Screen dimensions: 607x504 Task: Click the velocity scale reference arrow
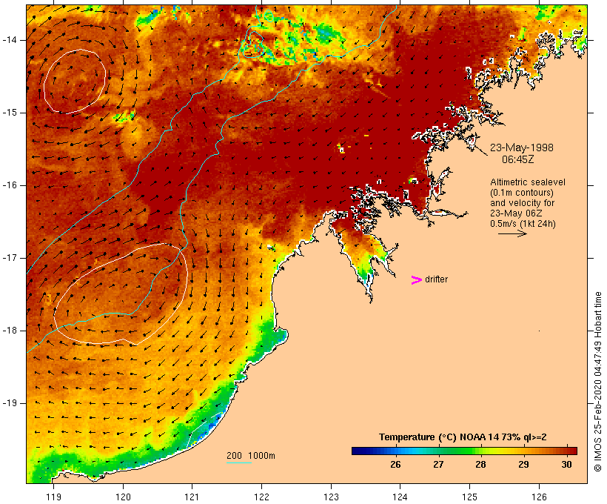click(512, 233)
